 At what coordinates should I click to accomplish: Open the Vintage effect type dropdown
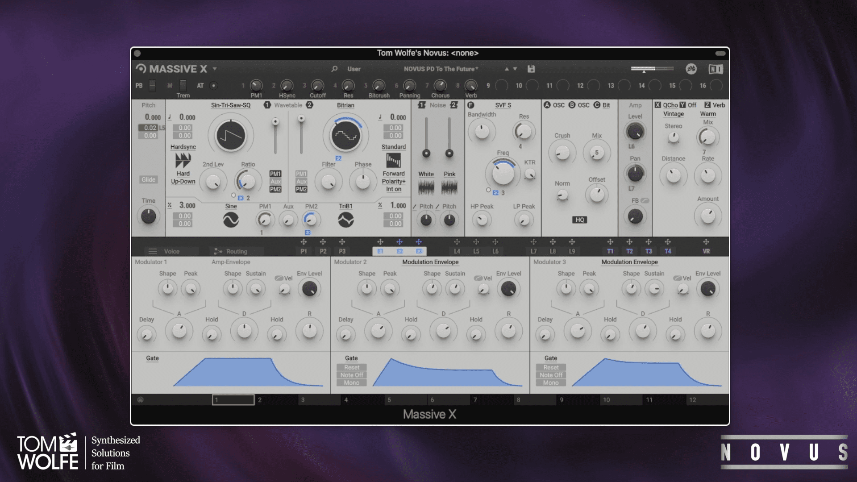coord(673,114)
